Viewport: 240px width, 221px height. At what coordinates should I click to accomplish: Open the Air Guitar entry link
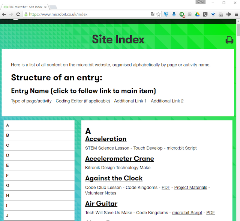[101, 203]
